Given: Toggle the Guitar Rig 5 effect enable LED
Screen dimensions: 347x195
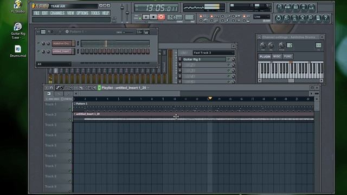Looking at the screenshot, I should pyautogui.click(x=229, y=59).
